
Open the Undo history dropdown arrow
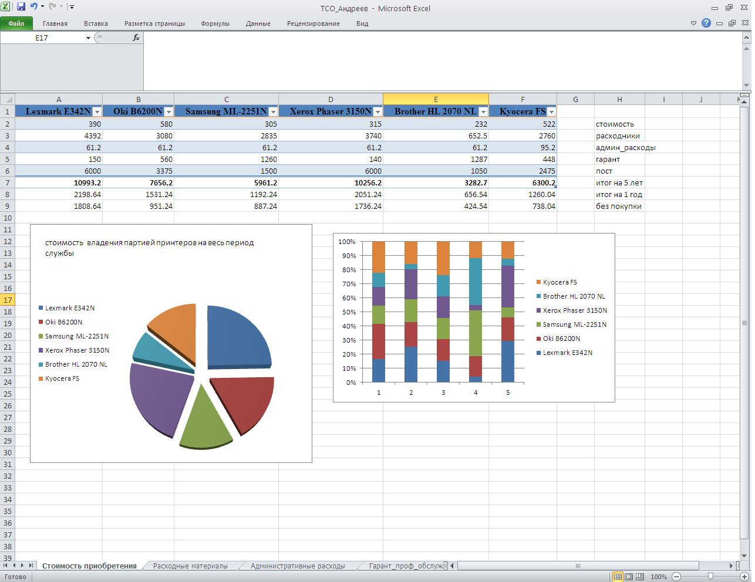click(42, 6)
